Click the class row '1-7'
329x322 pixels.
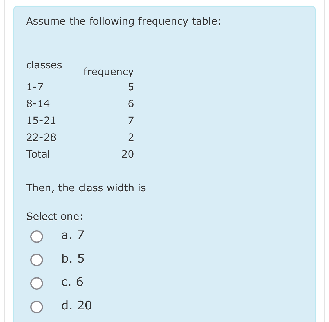coord(34,87)
